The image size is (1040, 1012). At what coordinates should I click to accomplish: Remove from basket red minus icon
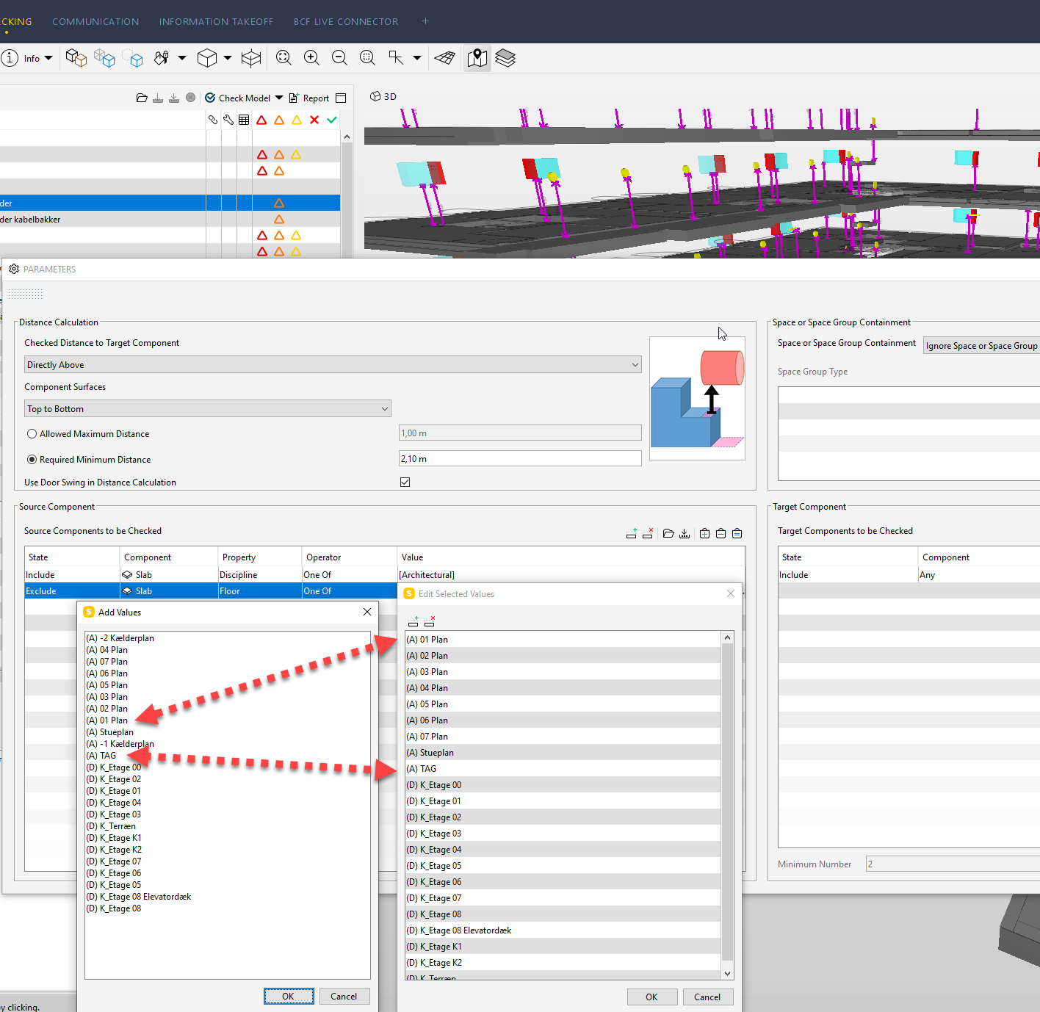(x=721, y=533)
